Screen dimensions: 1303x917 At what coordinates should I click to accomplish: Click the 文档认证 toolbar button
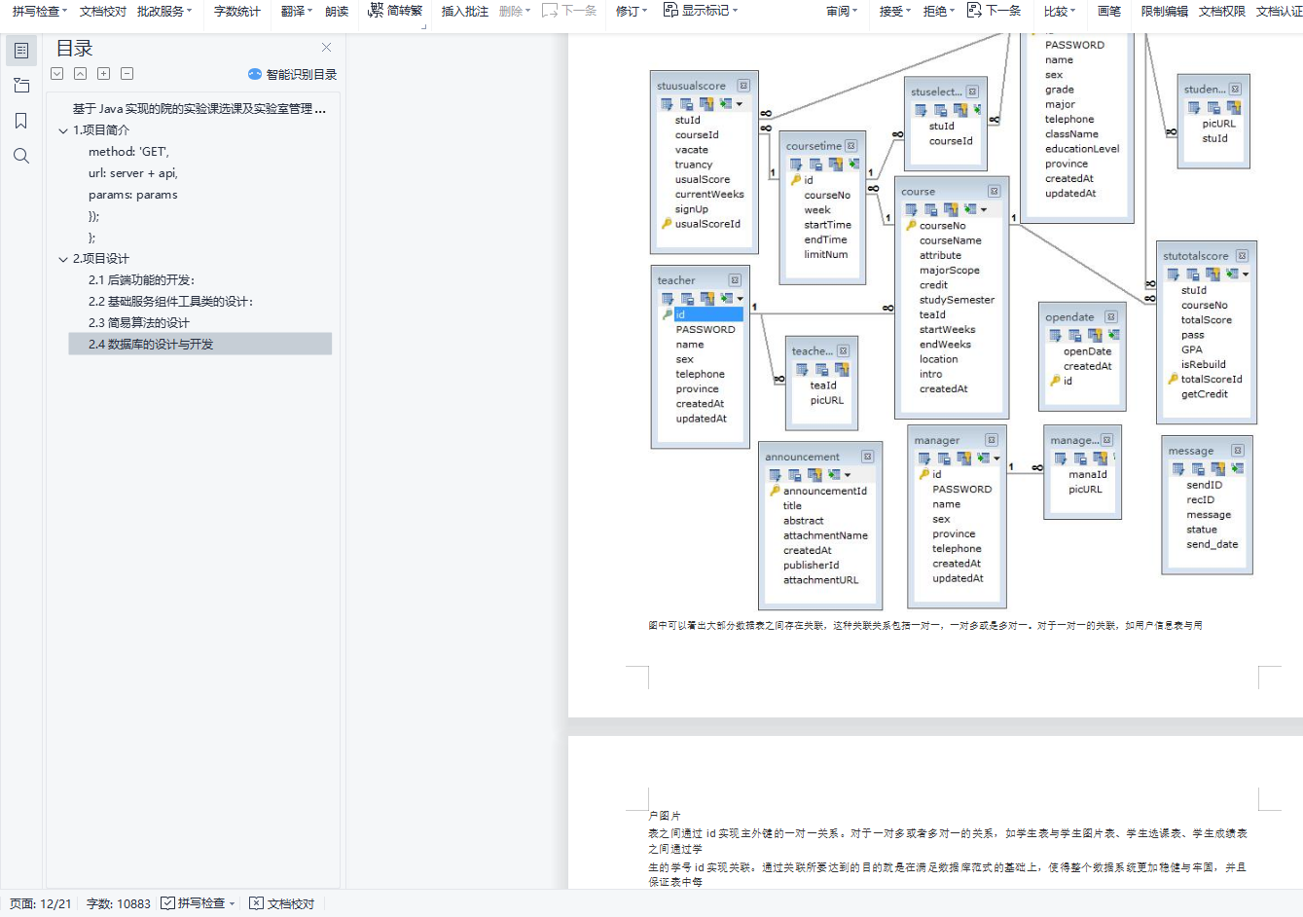tap(1279, 11)
